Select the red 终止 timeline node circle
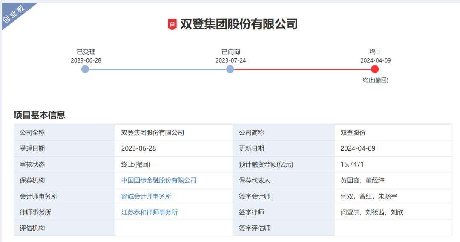Viewport: 460px width, 242px height. click(375, 69)
